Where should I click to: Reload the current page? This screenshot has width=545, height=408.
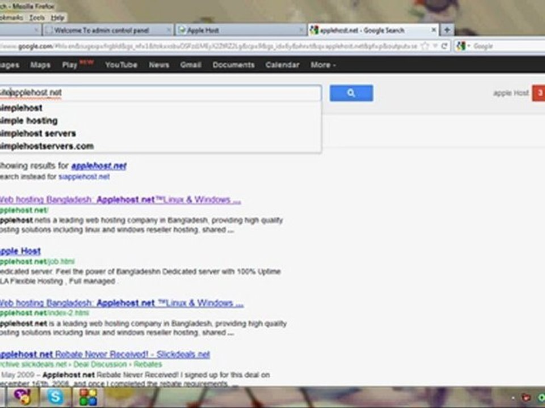coord(444,46)
